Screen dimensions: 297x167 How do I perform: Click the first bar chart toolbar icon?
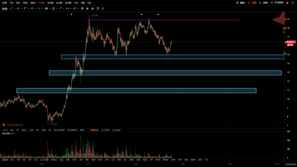pyautogui.click(x=82, y=9)
